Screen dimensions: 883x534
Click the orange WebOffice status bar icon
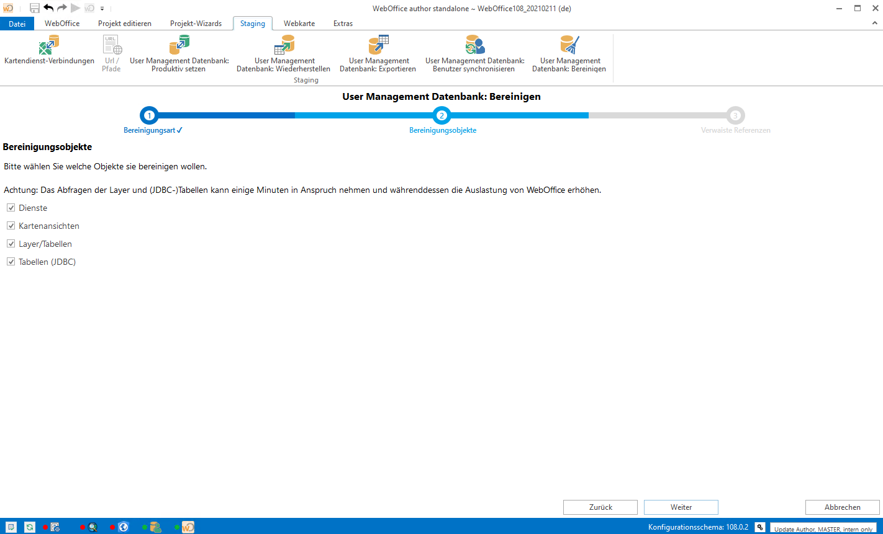(x=188, y=527)
